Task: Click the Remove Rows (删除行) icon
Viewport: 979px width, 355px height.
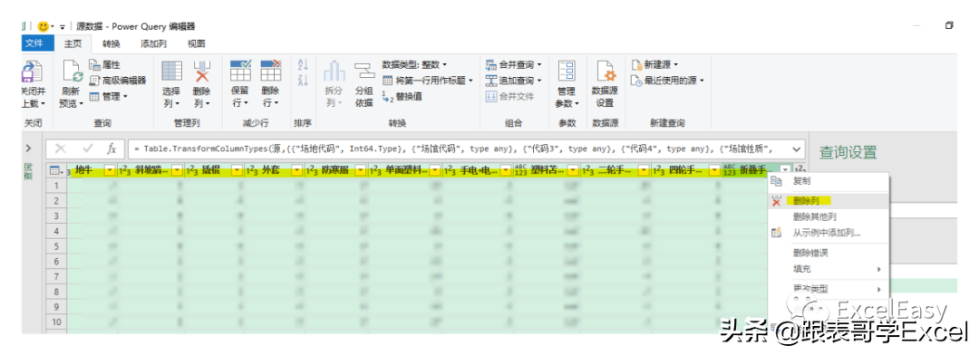Action: 271,72
